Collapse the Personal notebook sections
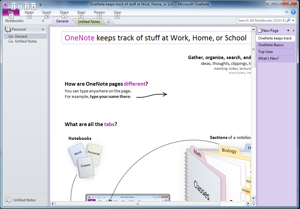The width and height of the screenshot is (300, 209). tap(43, 29)
